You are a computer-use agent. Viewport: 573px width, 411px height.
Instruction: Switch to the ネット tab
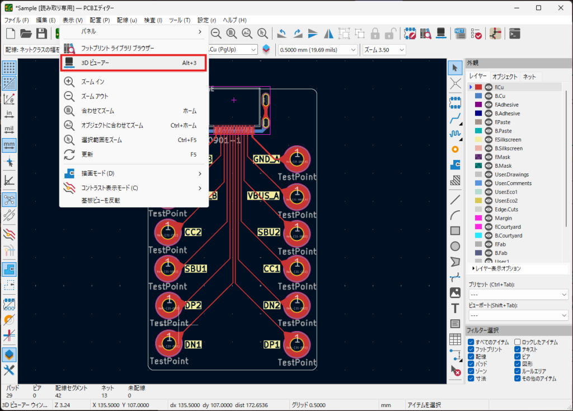(529, 77)
